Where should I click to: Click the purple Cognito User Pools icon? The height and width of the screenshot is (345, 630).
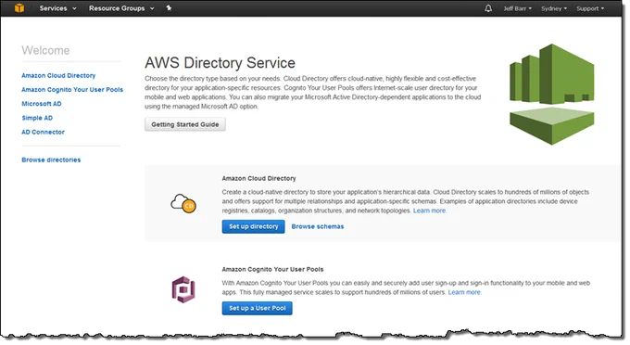click(x=183, y=289)
